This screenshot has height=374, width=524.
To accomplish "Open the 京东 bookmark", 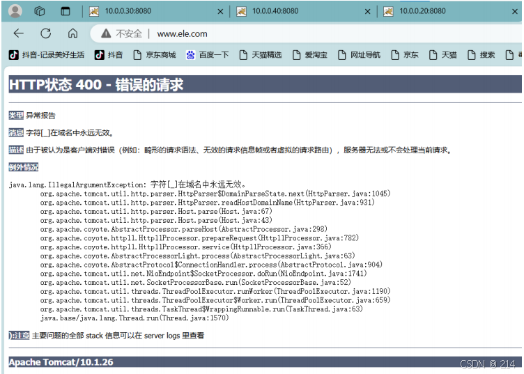I will [x=405, y=55].
